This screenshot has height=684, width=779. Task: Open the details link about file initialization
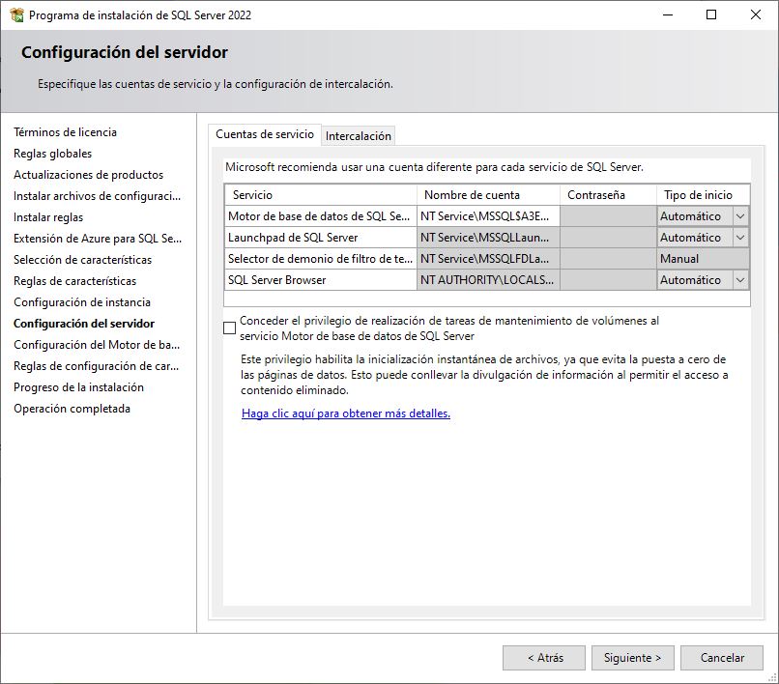[346, 413]
